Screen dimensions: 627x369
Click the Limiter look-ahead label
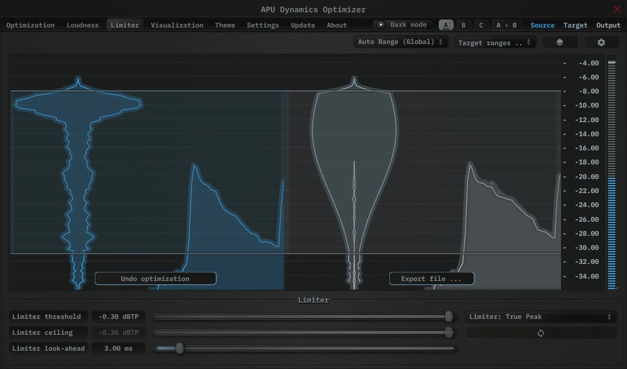pos(48,349)
